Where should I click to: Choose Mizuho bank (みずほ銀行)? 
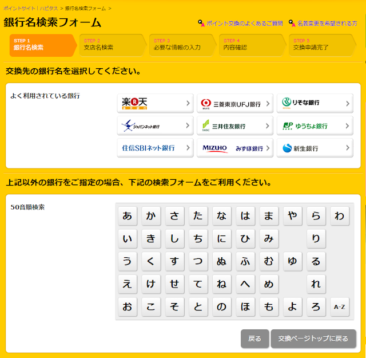[x=235, y=148]
